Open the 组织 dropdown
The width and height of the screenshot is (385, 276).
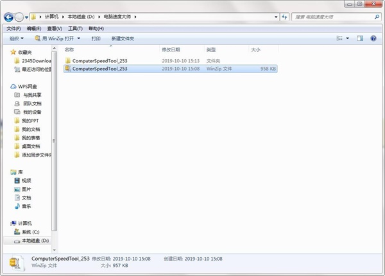[x=17, y=39]
